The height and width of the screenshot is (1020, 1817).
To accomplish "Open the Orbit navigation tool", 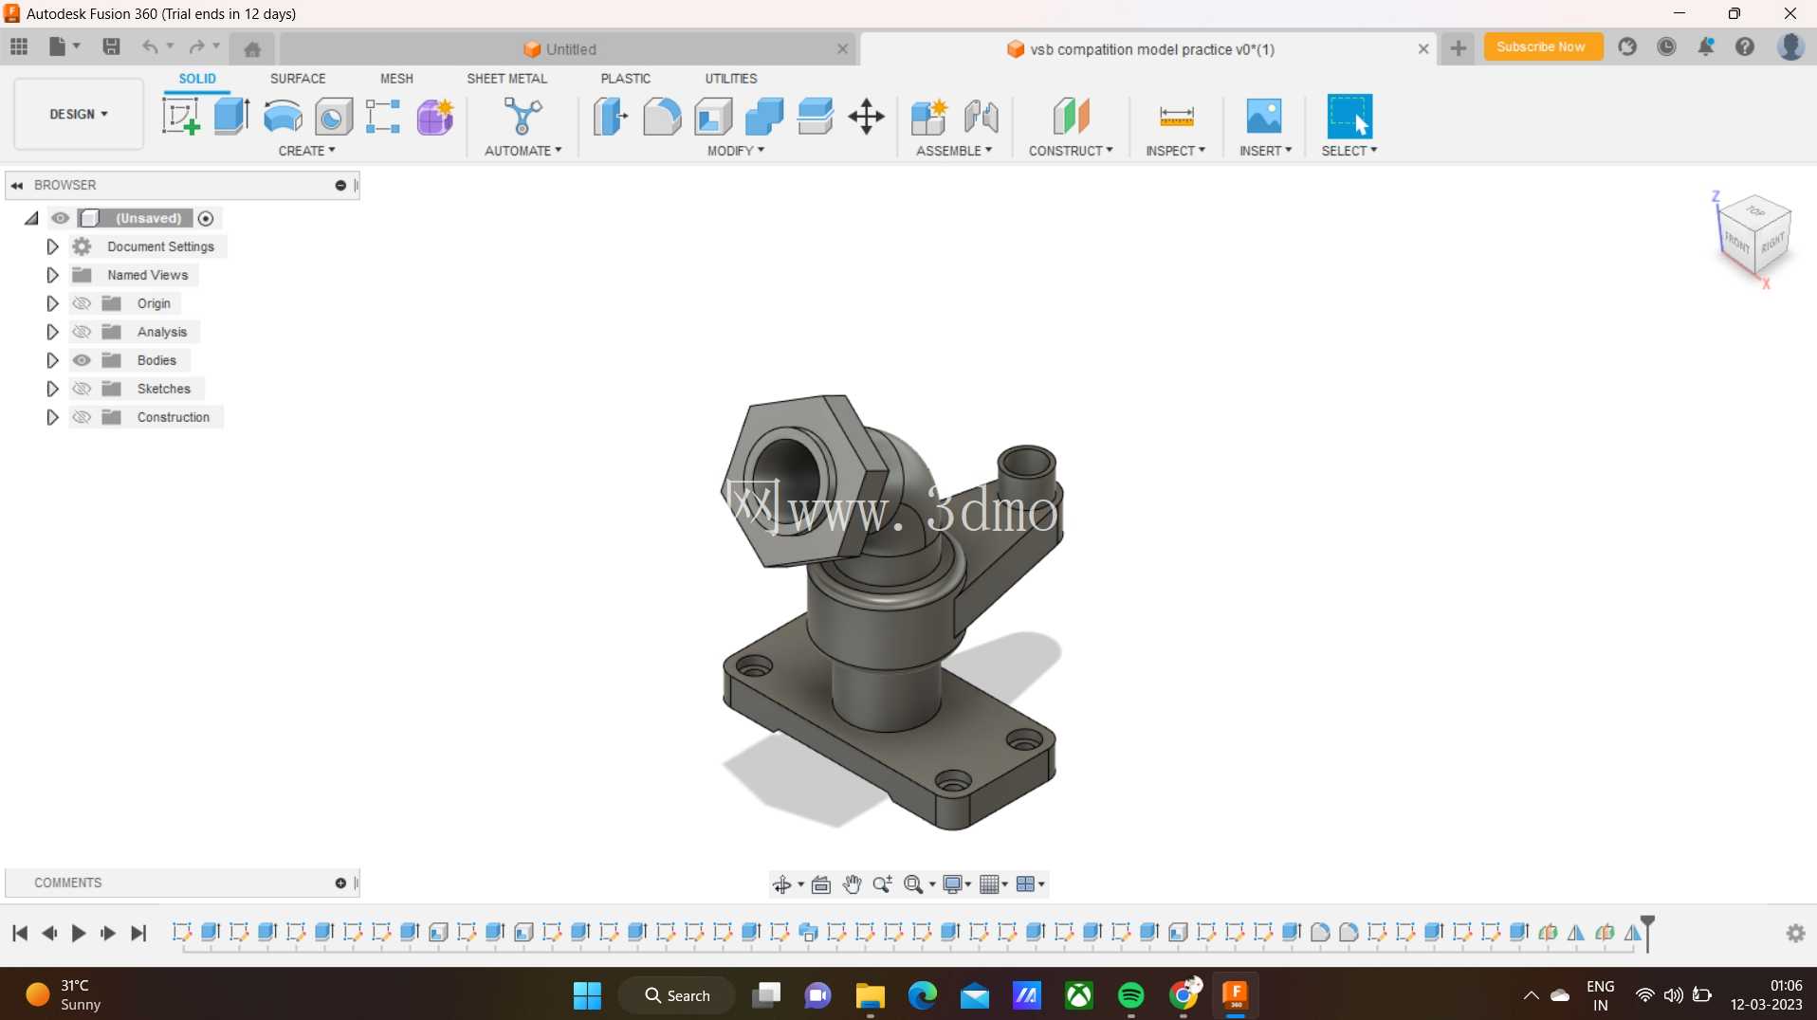I will (782, 884).
